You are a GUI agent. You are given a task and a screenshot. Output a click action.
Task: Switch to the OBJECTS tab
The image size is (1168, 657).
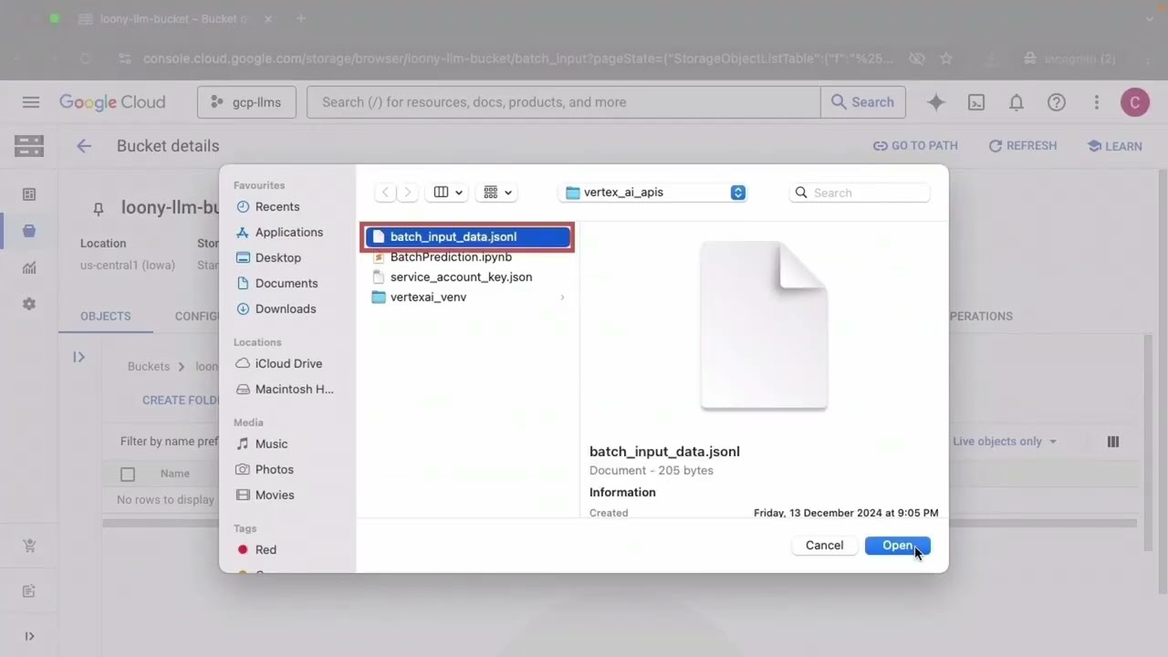[x=106, y=317]
